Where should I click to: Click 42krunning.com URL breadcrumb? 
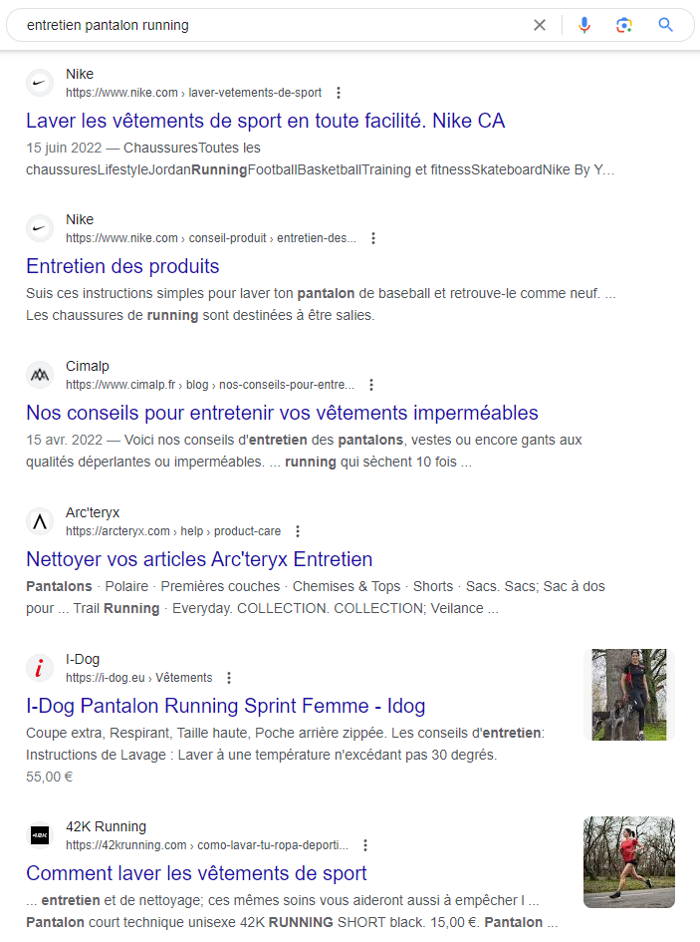pyautogui.click(x=207, y=845)
